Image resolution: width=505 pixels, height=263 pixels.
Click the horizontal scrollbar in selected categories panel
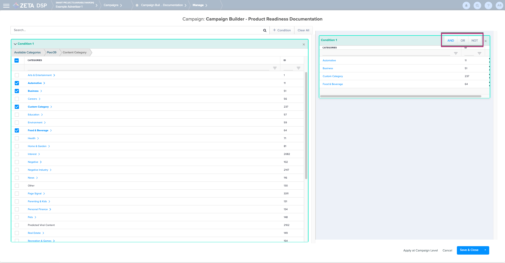tap(400, 96)
